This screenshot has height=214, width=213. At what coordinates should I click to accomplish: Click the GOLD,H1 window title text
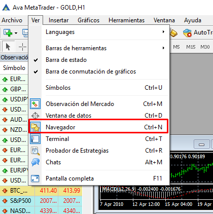click(73, 8)
